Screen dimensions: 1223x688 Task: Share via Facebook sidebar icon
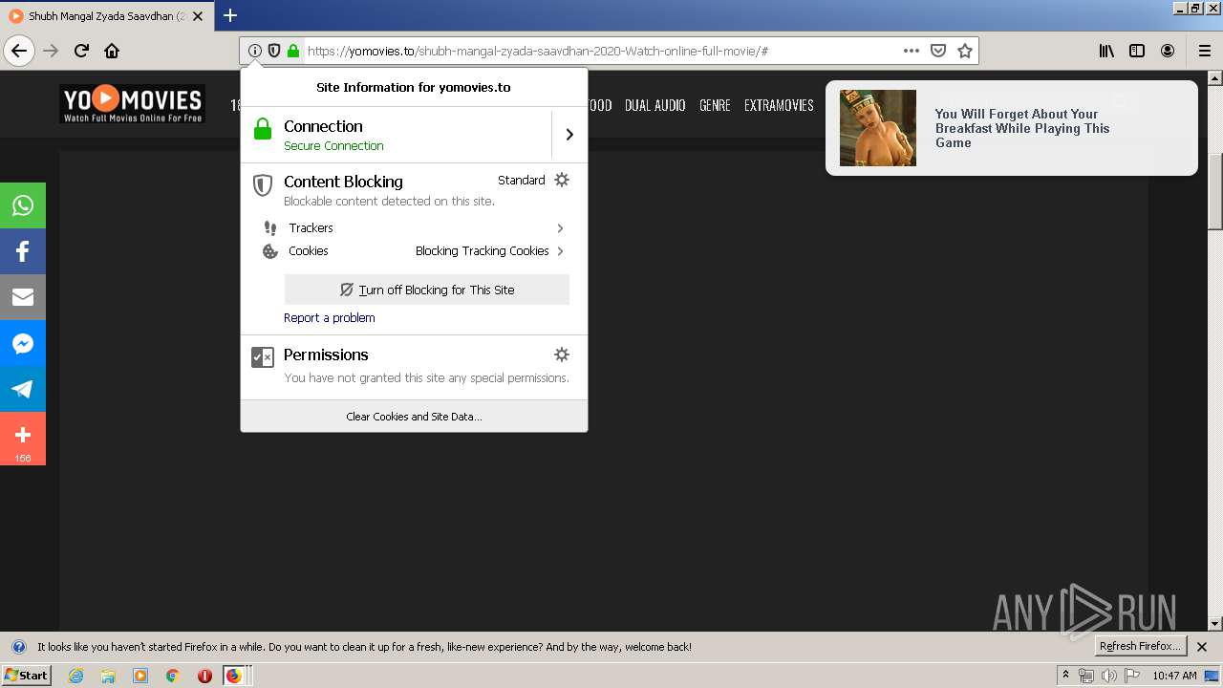click(23, 251)
